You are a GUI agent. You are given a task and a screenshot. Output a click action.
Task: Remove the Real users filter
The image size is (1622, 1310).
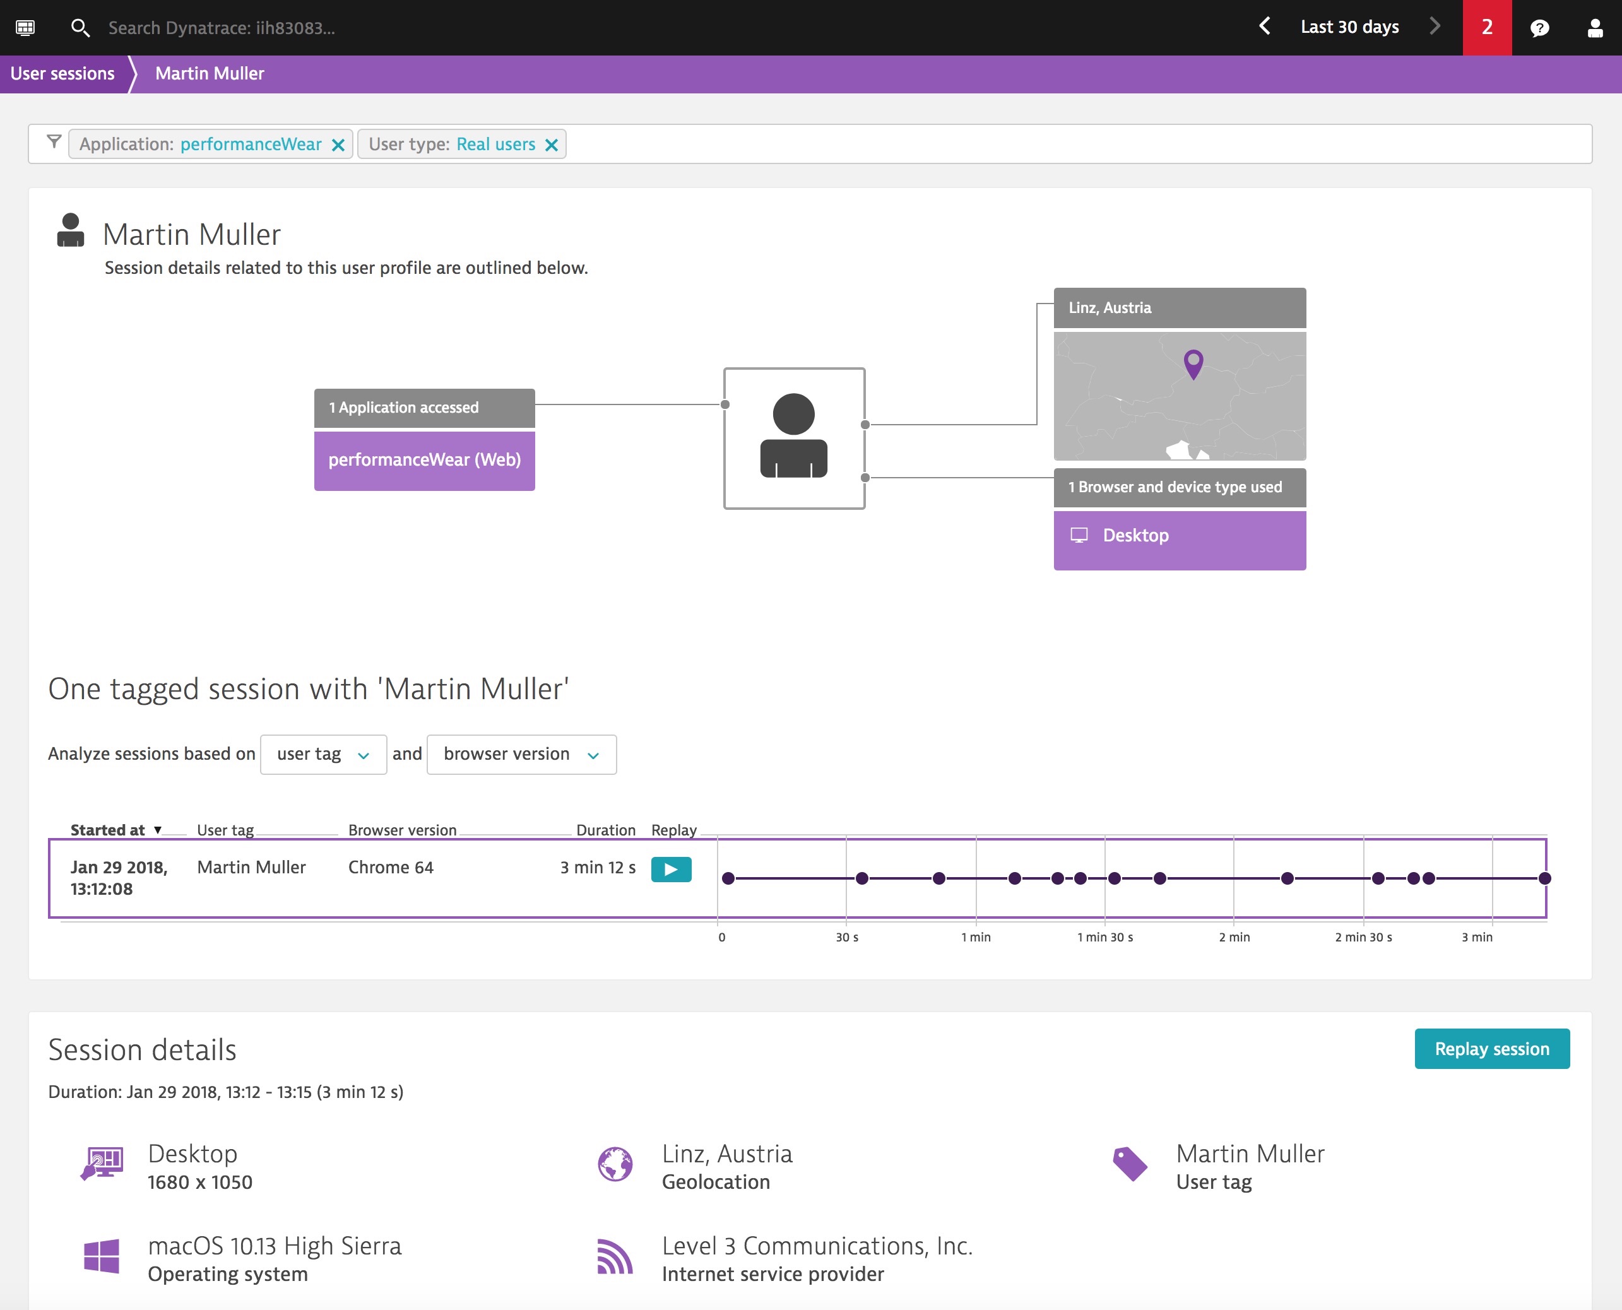tap(552, 145)
